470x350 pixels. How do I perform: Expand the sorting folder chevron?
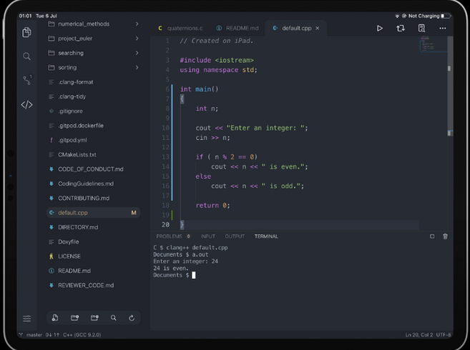pos(137,67)
